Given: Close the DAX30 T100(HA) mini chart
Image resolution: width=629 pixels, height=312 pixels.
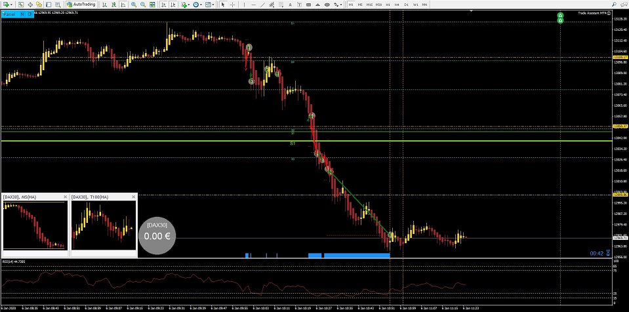Looking at the screenshot, I should click(x=133, y=197).
